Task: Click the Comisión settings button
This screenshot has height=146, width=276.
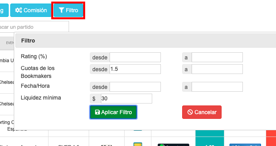Action: coord(31,10)
